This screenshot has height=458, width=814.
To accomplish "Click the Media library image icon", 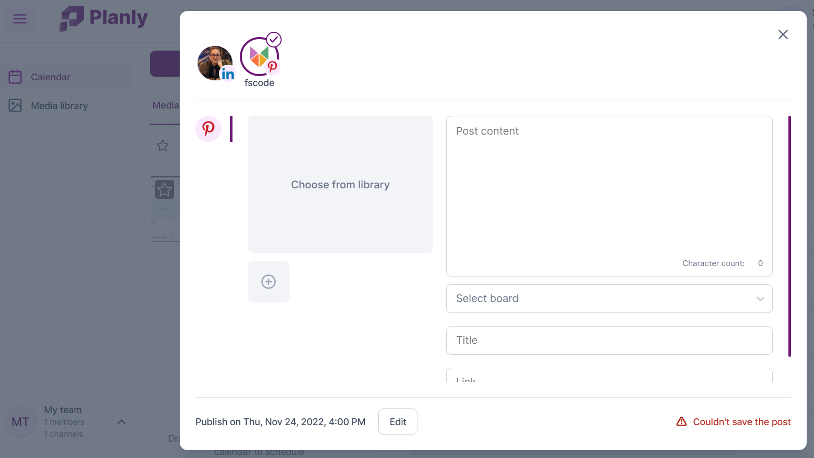I will pyautogui.click(x=15, y=105).
